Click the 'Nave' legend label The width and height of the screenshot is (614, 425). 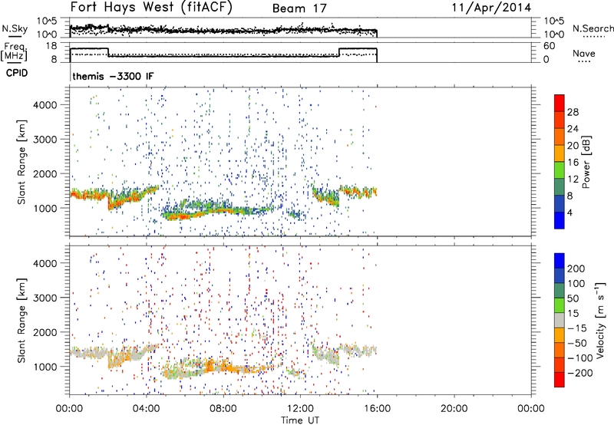coord(583,54)
